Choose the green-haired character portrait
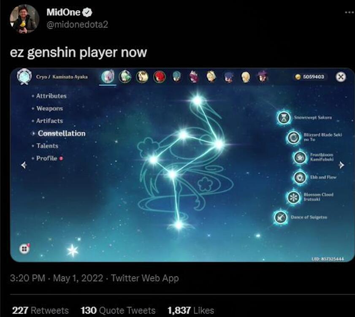The image size is (355, 317). click(x=125, y=77)
